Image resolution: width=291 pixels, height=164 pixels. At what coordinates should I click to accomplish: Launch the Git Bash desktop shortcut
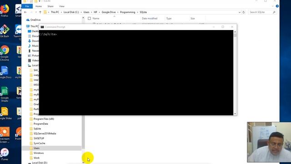coord(5,31)
